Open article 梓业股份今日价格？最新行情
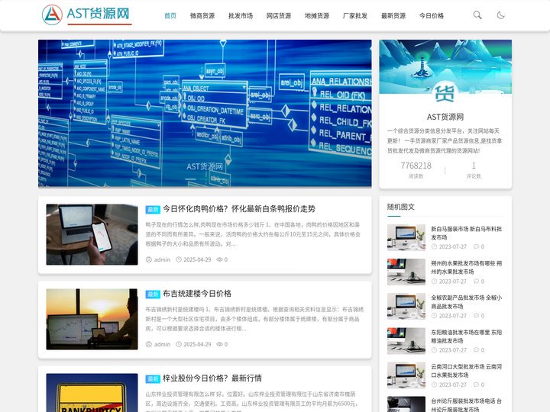 (x=212, y=378)
